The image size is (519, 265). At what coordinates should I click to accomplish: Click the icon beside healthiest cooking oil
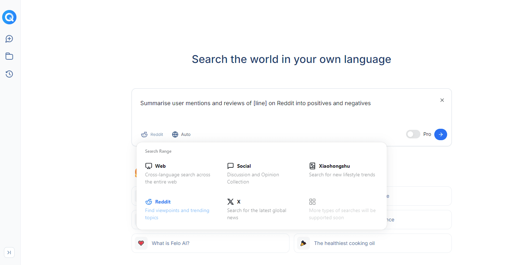point(303,243)
